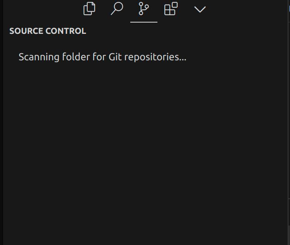Toggle the Search view open
The image size is (290, 245).
click(x=117, y=9)
